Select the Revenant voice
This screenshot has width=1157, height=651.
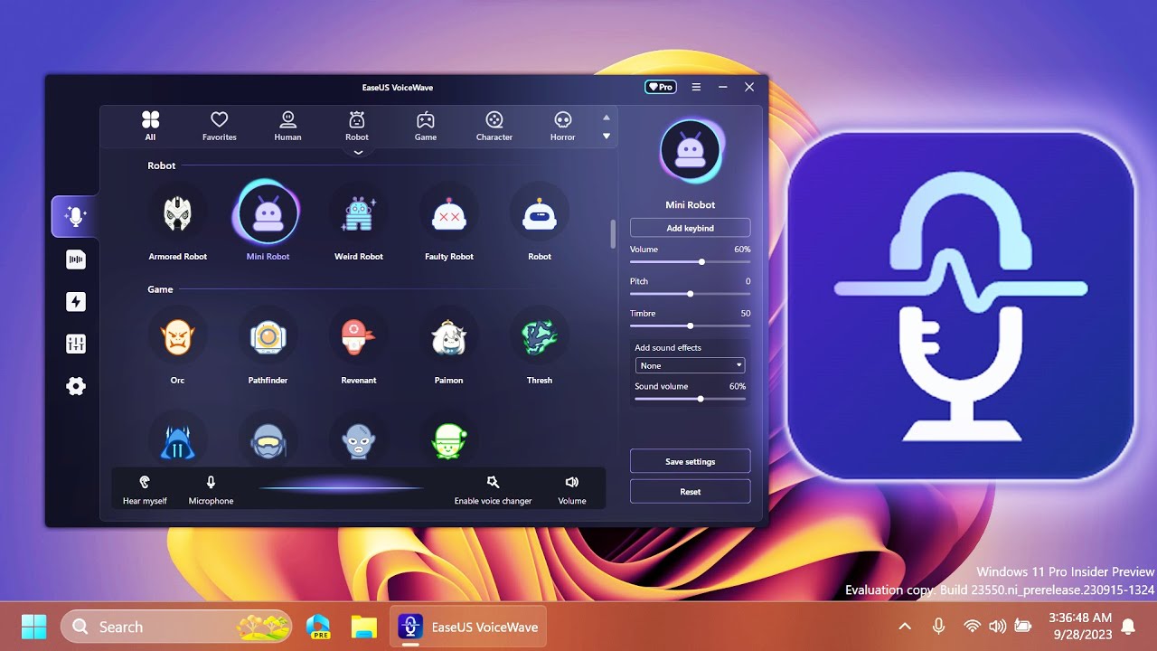click(x=358, y=337)
